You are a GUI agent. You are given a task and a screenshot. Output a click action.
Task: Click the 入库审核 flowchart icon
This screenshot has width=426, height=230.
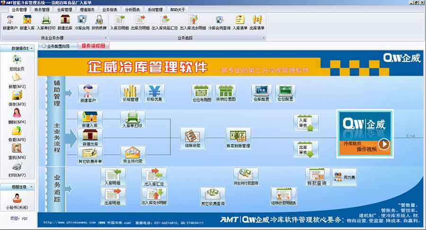(306, 123)
